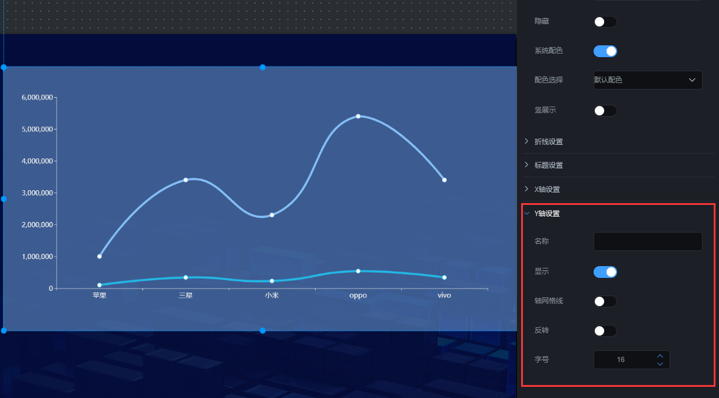This screenshot has width=719, height=398.
Task: Click the 小米 data point on upper line
Action: 271,215
